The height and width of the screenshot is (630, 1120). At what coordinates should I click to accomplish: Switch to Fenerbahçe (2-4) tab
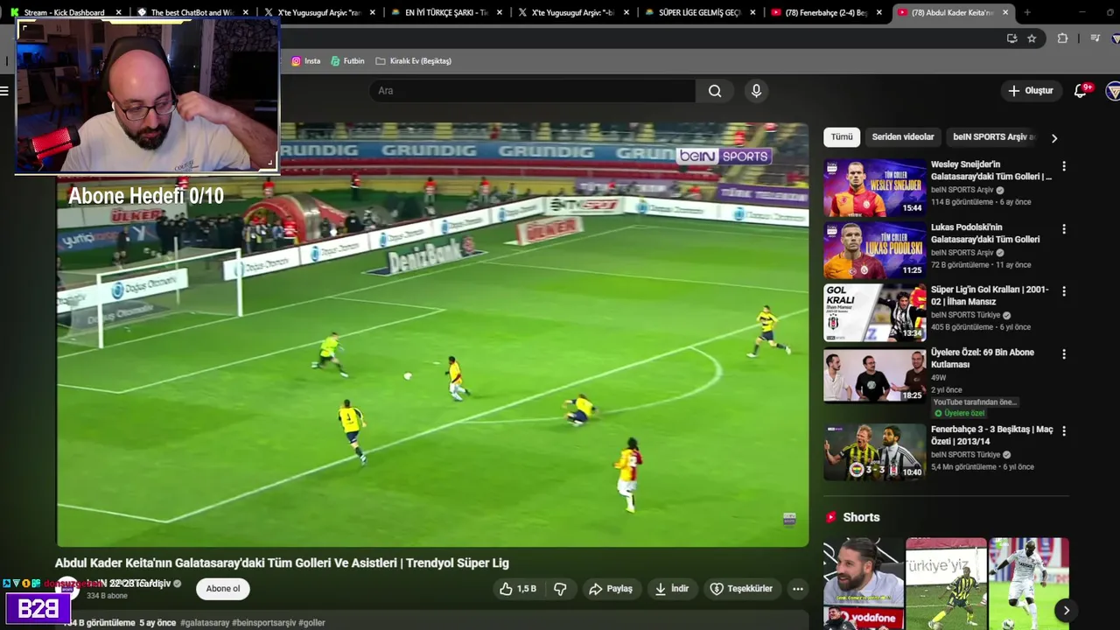pos(825,12)
